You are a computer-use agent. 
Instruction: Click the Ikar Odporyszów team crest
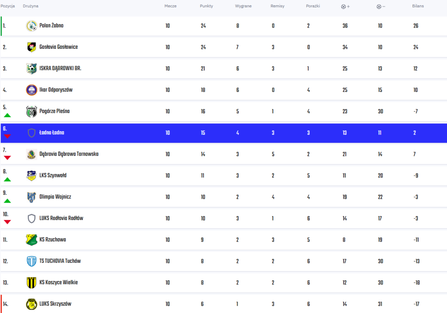(31, 90)
